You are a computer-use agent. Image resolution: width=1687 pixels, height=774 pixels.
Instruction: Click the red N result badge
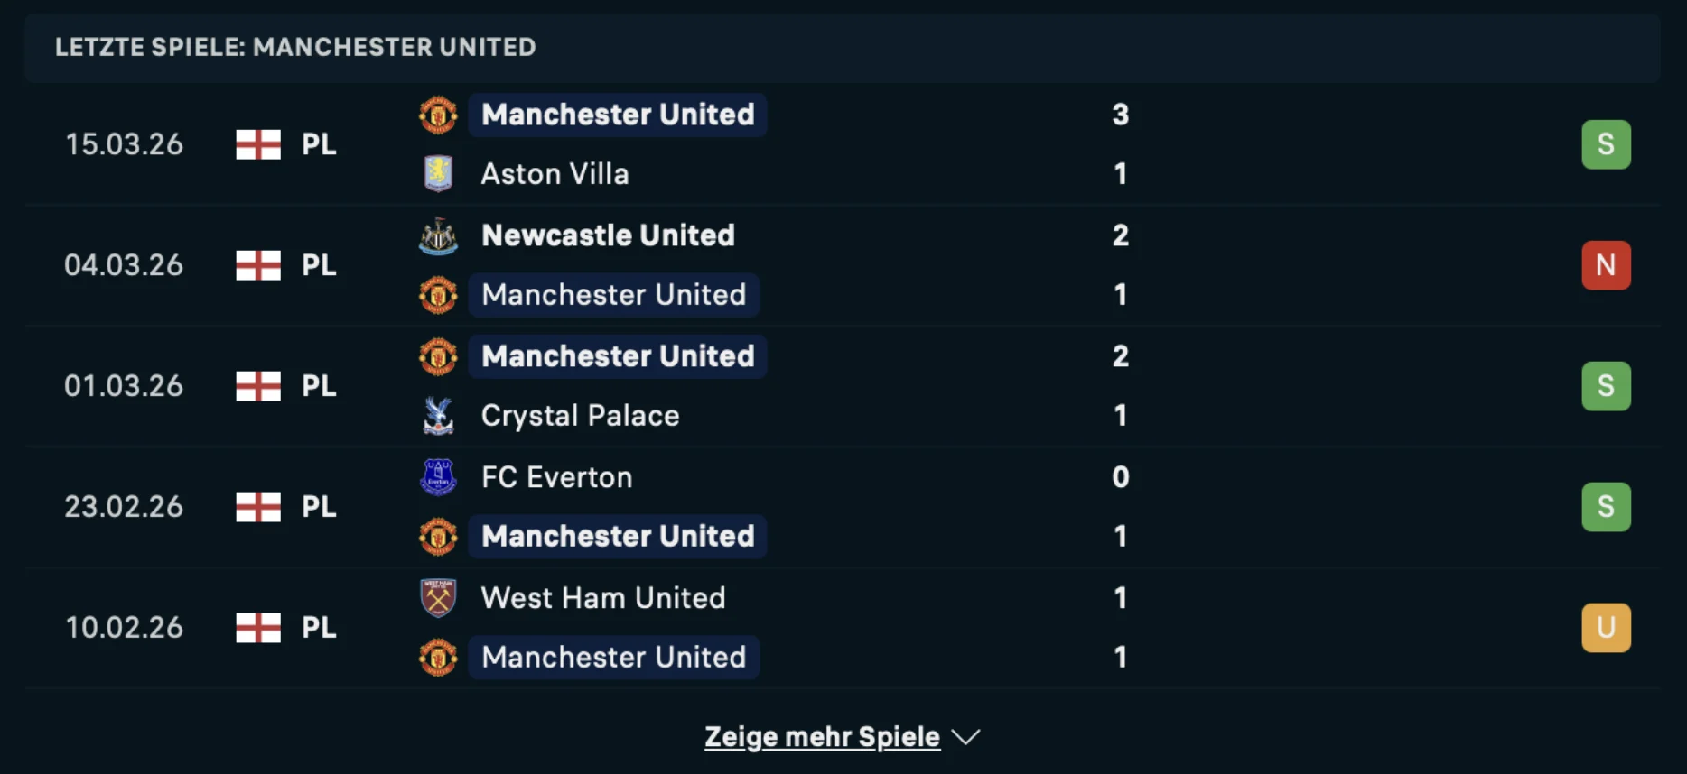[x=1606, y=265]
